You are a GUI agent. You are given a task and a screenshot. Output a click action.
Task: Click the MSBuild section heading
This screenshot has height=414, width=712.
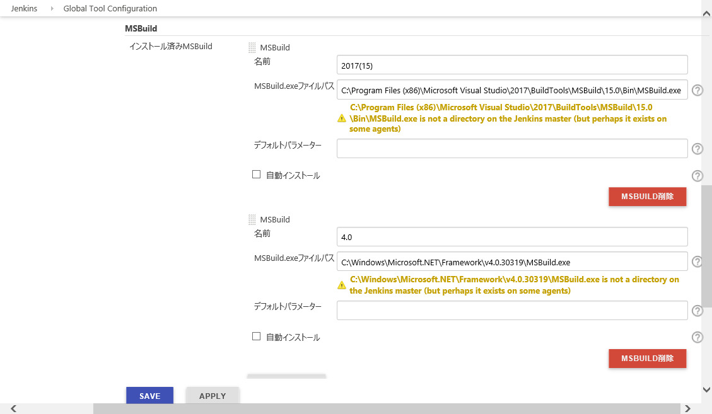pos(141,28)
